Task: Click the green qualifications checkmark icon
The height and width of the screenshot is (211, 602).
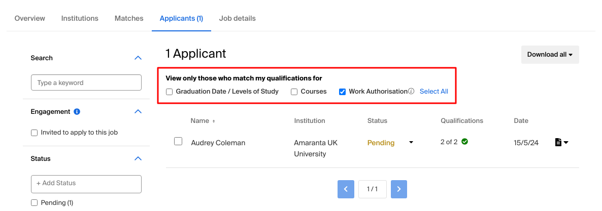Action: coord(464,141)
